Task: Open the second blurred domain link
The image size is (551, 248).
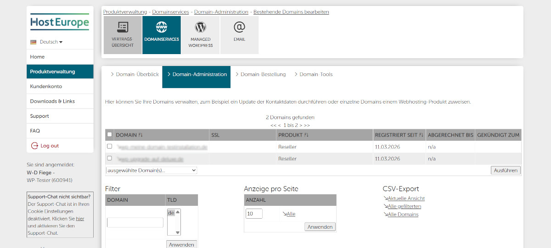Action: [151, 159]
